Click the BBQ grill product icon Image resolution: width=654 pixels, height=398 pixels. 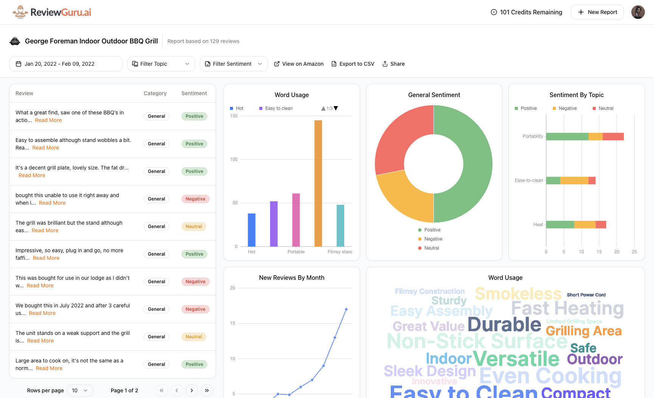[x=15, y=41]
